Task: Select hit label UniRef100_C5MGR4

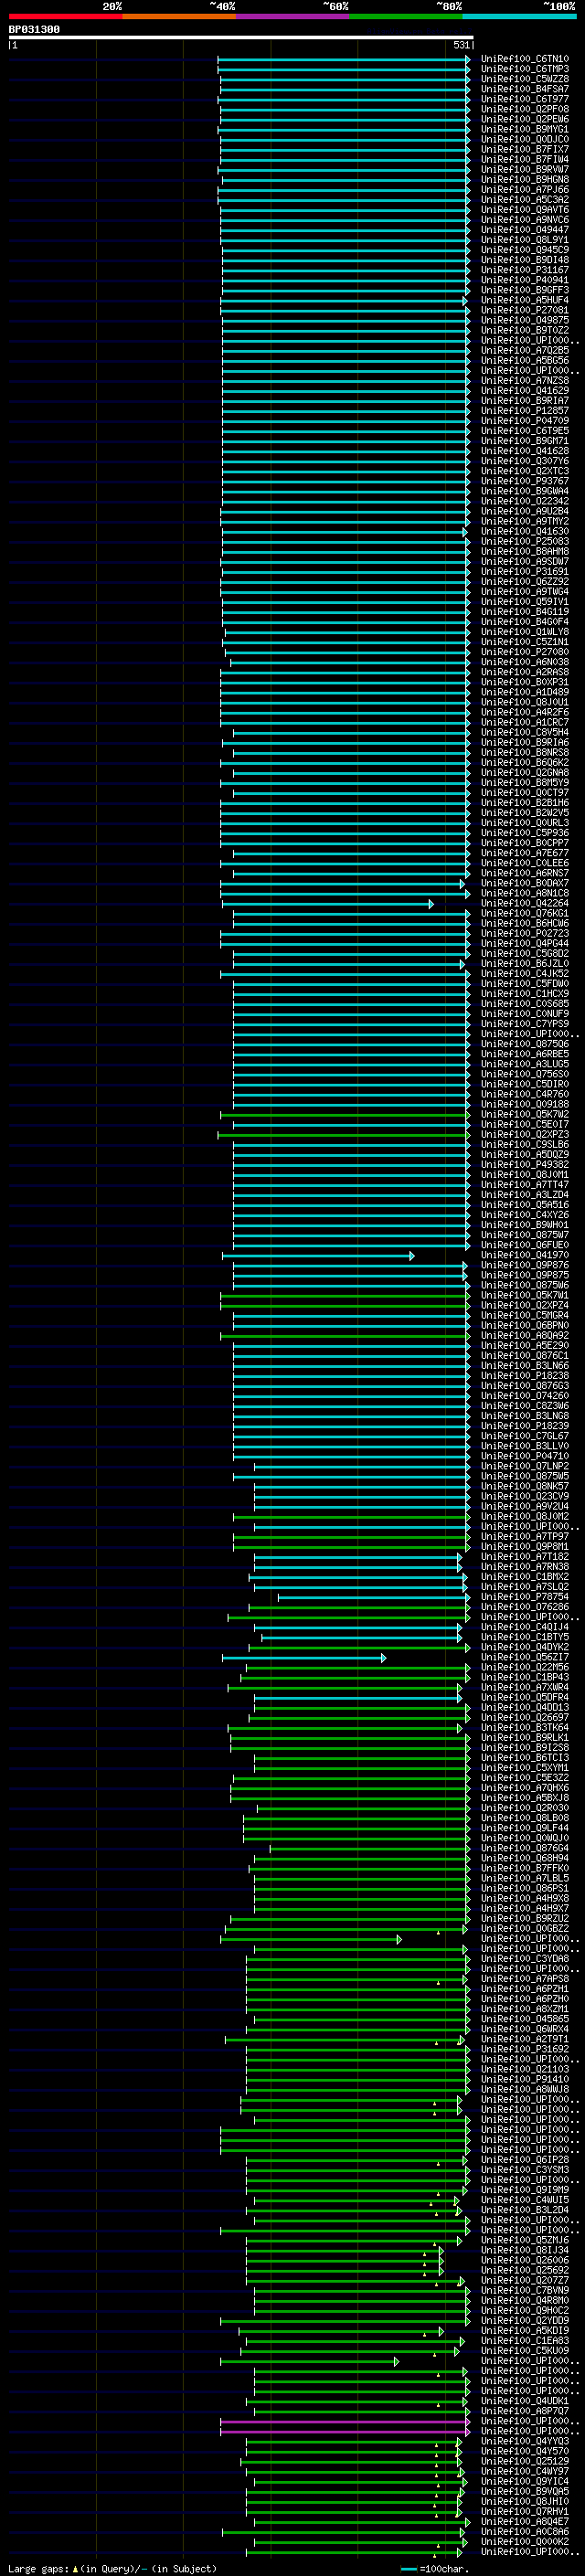Action: tap(525, 1316)
